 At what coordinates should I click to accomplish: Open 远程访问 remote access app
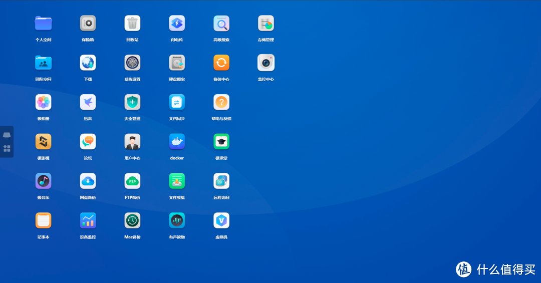click(221, 181)
